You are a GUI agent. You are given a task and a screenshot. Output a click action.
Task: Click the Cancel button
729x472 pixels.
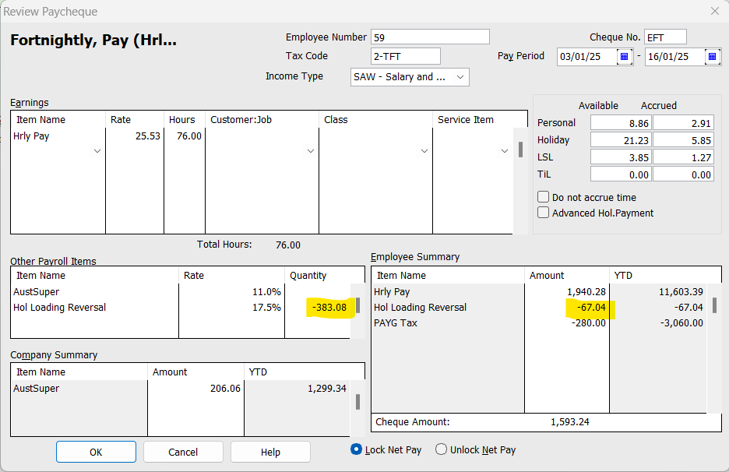(183, 452)
